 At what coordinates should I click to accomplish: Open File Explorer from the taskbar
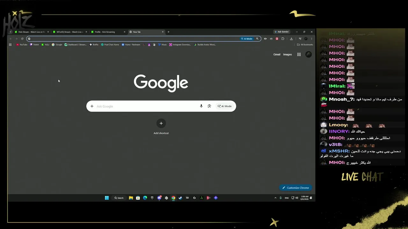click(131, 198)
